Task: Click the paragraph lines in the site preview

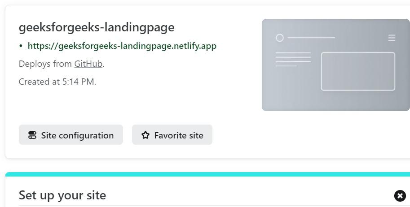Action: click(293, 59)
